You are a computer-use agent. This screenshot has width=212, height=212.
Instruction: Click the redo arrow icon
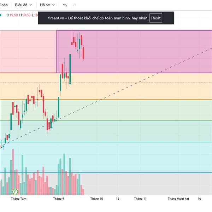click(x=75, y=5)
